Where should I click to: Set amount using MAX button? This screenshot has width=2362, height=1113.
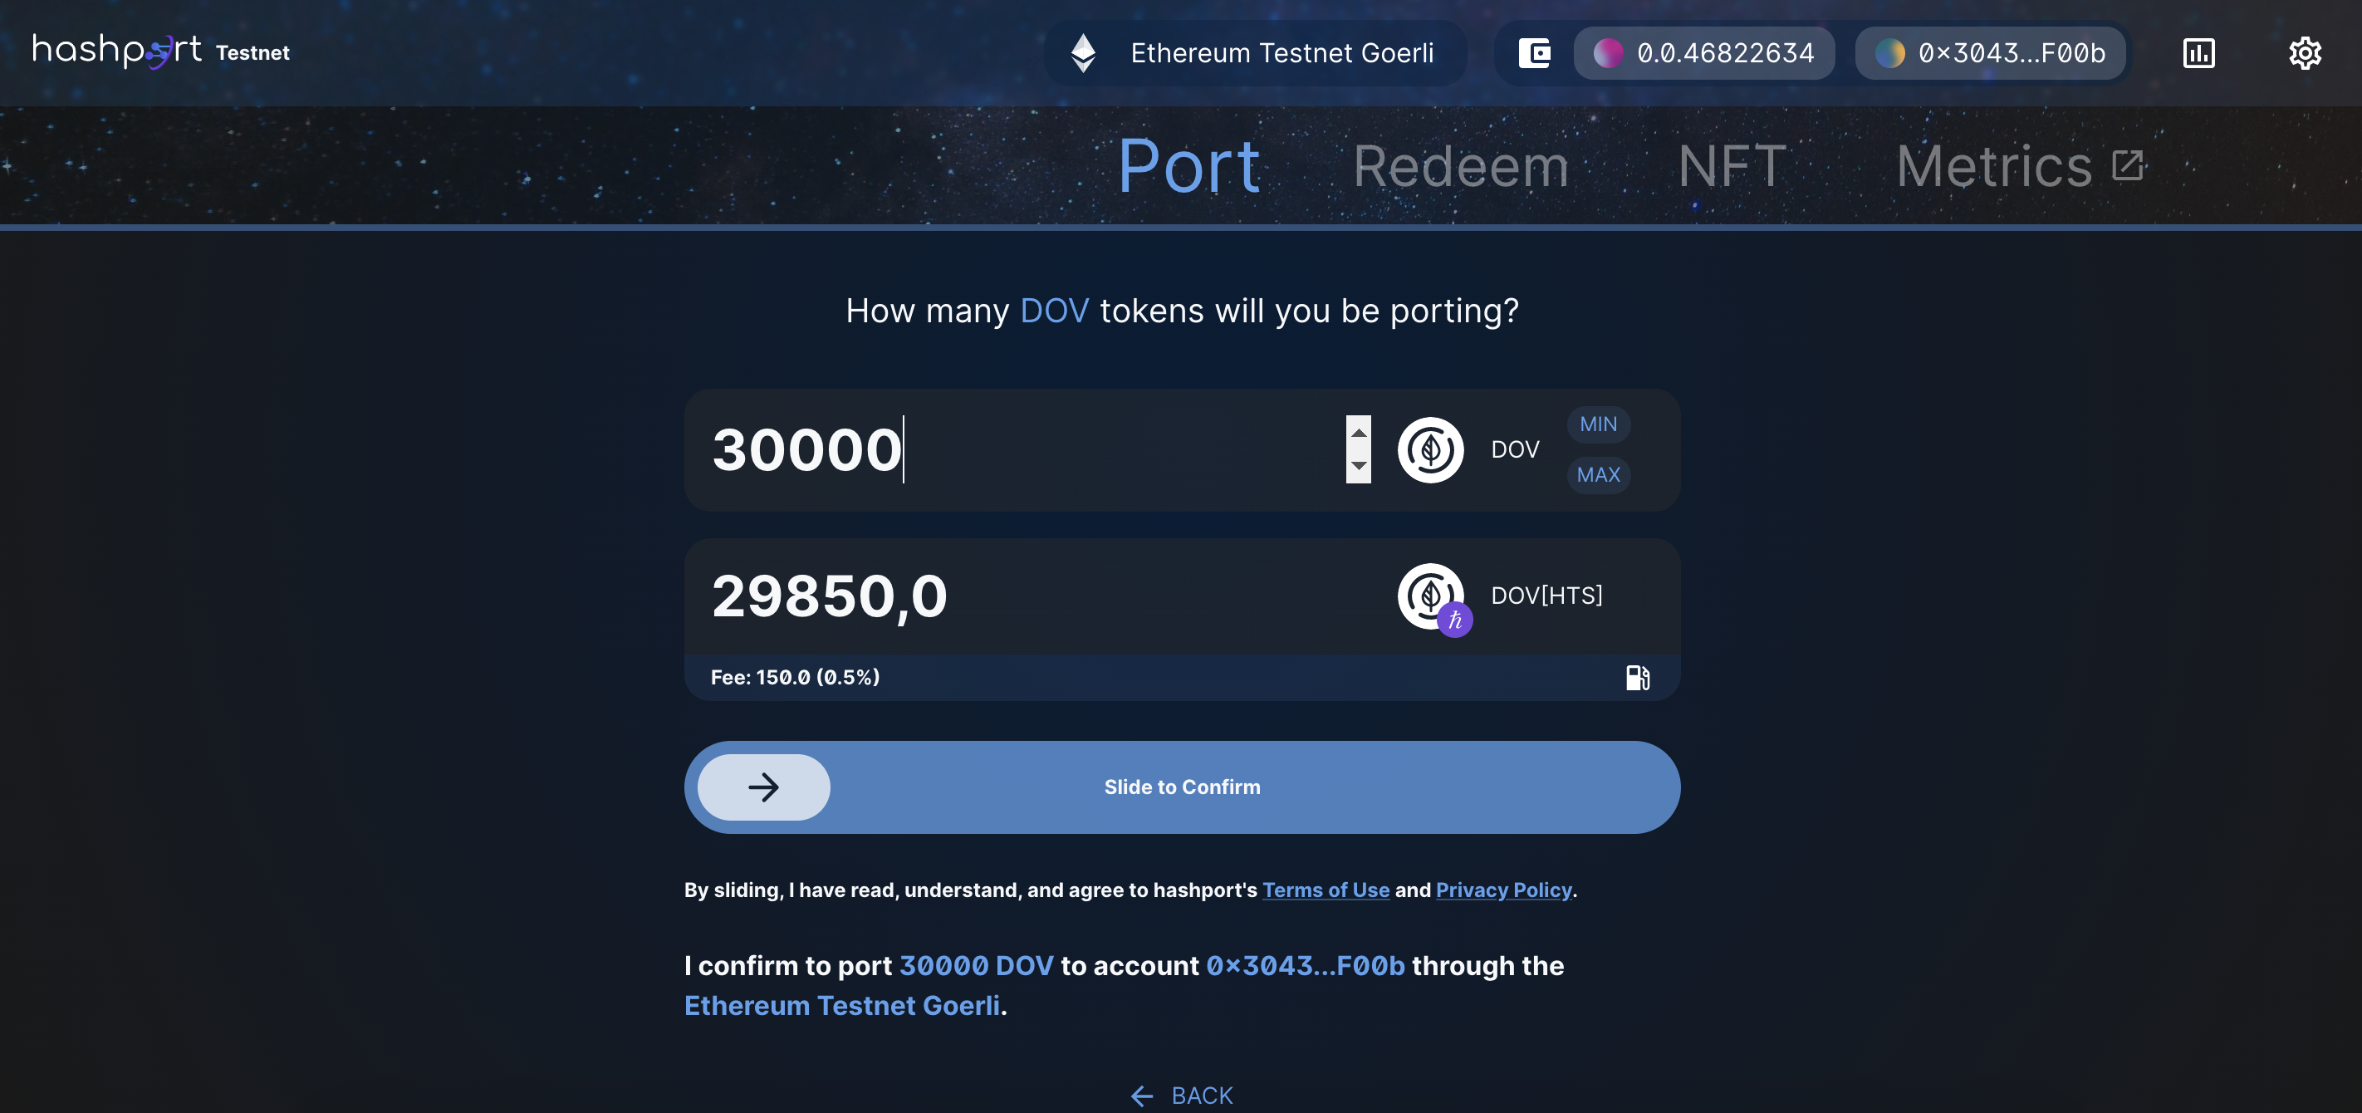pyautogui.click(x=1598, y=475)
